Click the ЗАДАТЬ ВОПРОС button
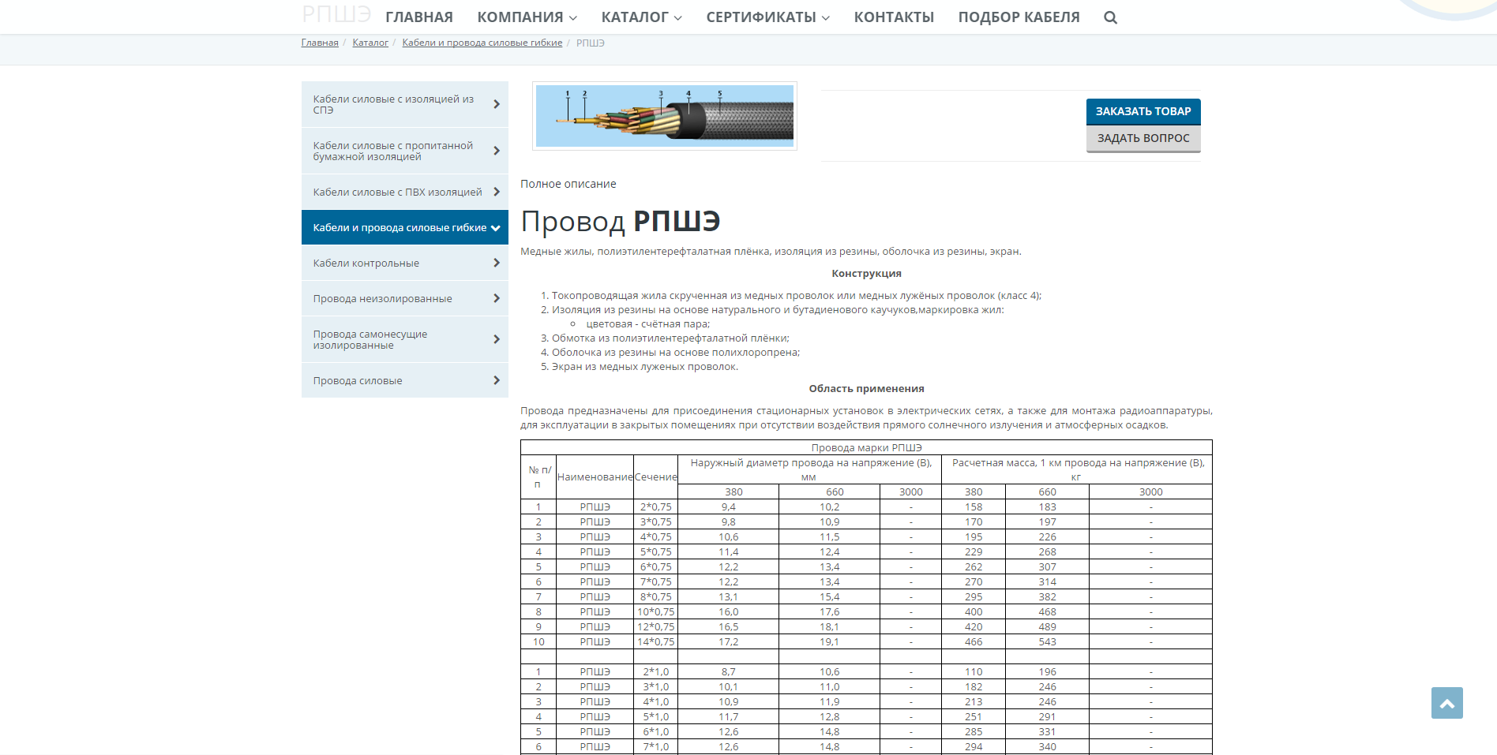This screenshot has height=755, width=1497. (1143, 138)
